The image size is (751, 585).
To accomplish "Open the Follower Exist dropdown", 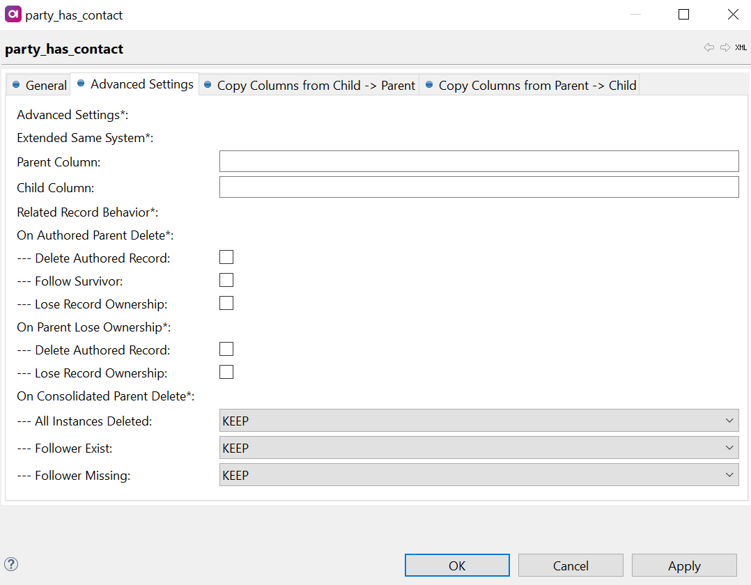I will pyautogui.click(x=729, y=448).
